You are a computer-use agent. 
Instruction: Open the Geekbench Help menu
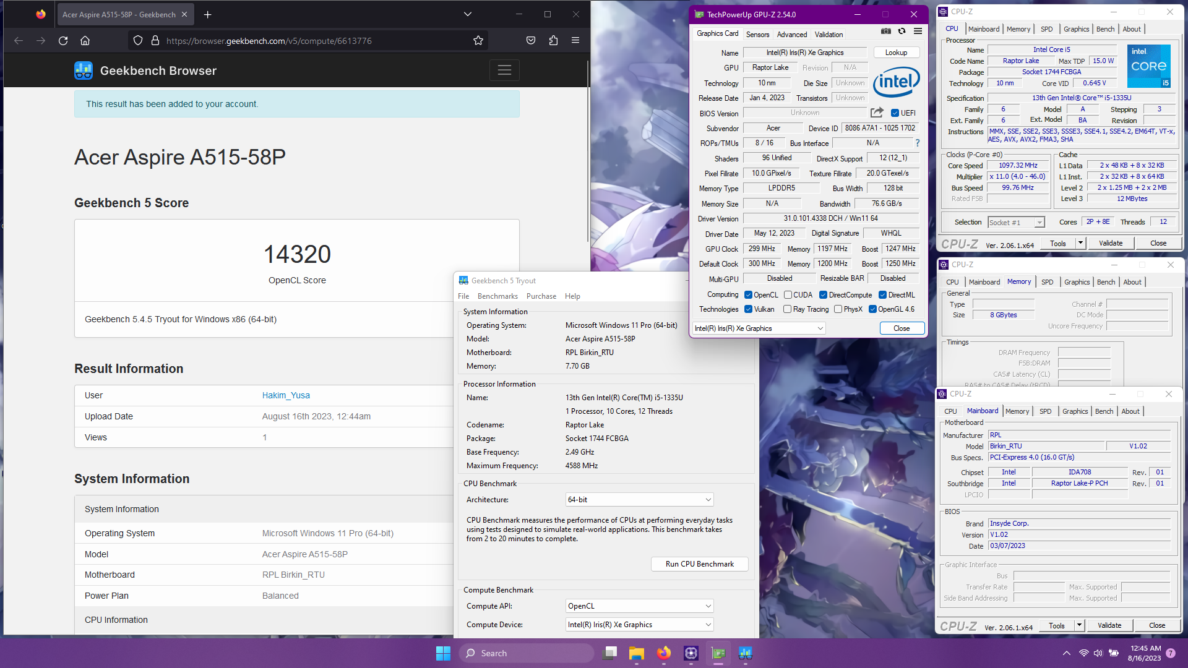(572, 296)
